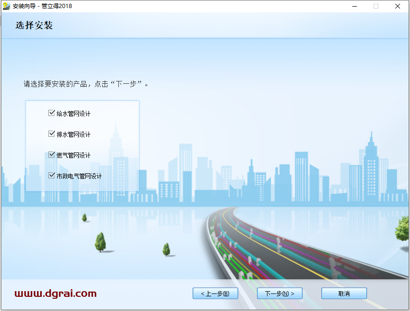Image resolution: width=410 pixels, height=311 pixels.
Task: Click the www.dgrai.com watermark text
Action: [55, 293]
